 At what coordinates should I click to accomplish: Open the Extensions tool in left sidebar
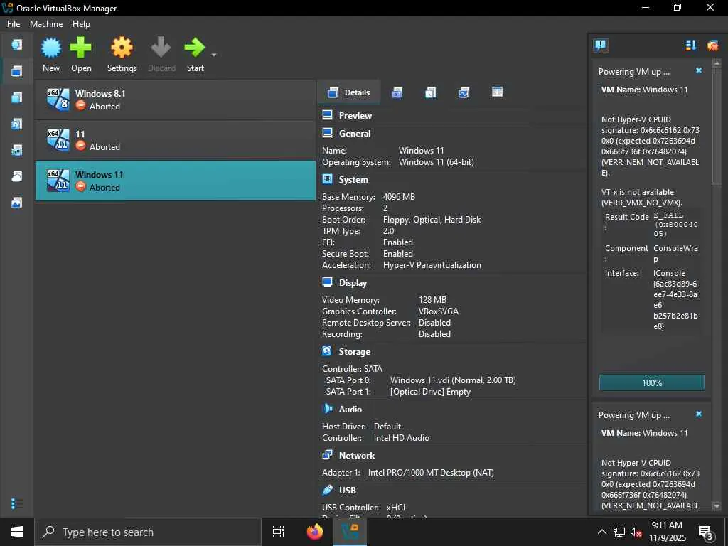pyautogui.click(x=17, y=97)
